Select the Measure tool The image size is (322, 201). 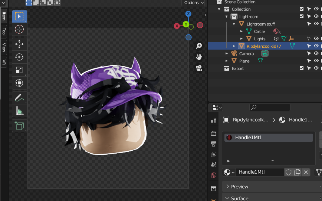(x=19, y=111)
